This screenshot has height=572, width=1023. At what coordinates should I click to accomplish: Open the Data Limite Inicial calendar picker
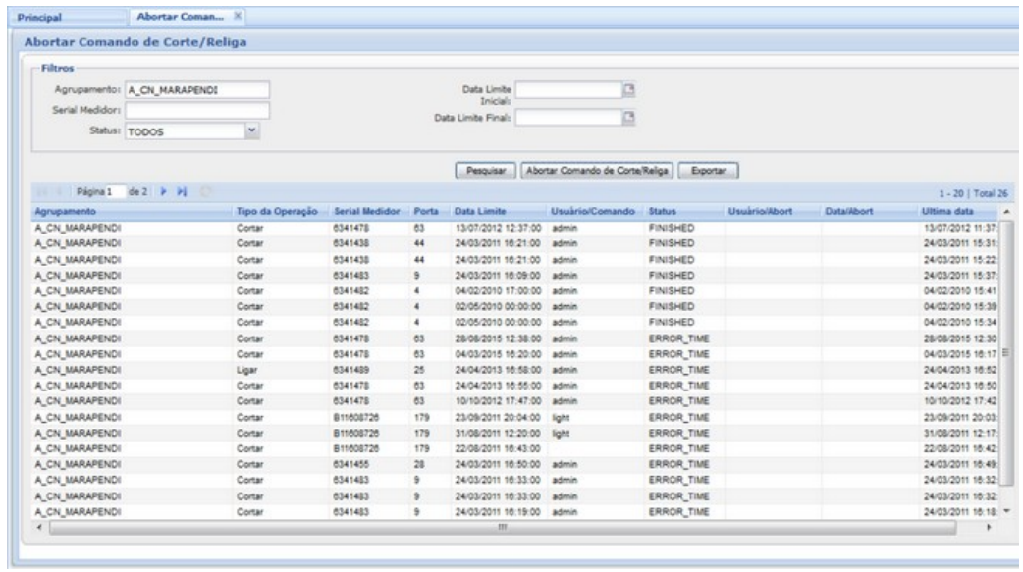pos(631,91)
